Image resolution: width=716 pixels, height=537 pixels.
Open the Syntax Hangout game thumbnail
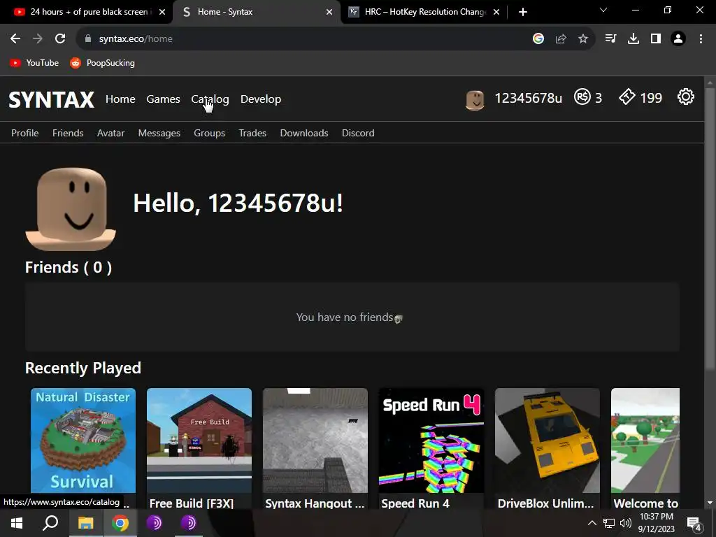[315, 441]
